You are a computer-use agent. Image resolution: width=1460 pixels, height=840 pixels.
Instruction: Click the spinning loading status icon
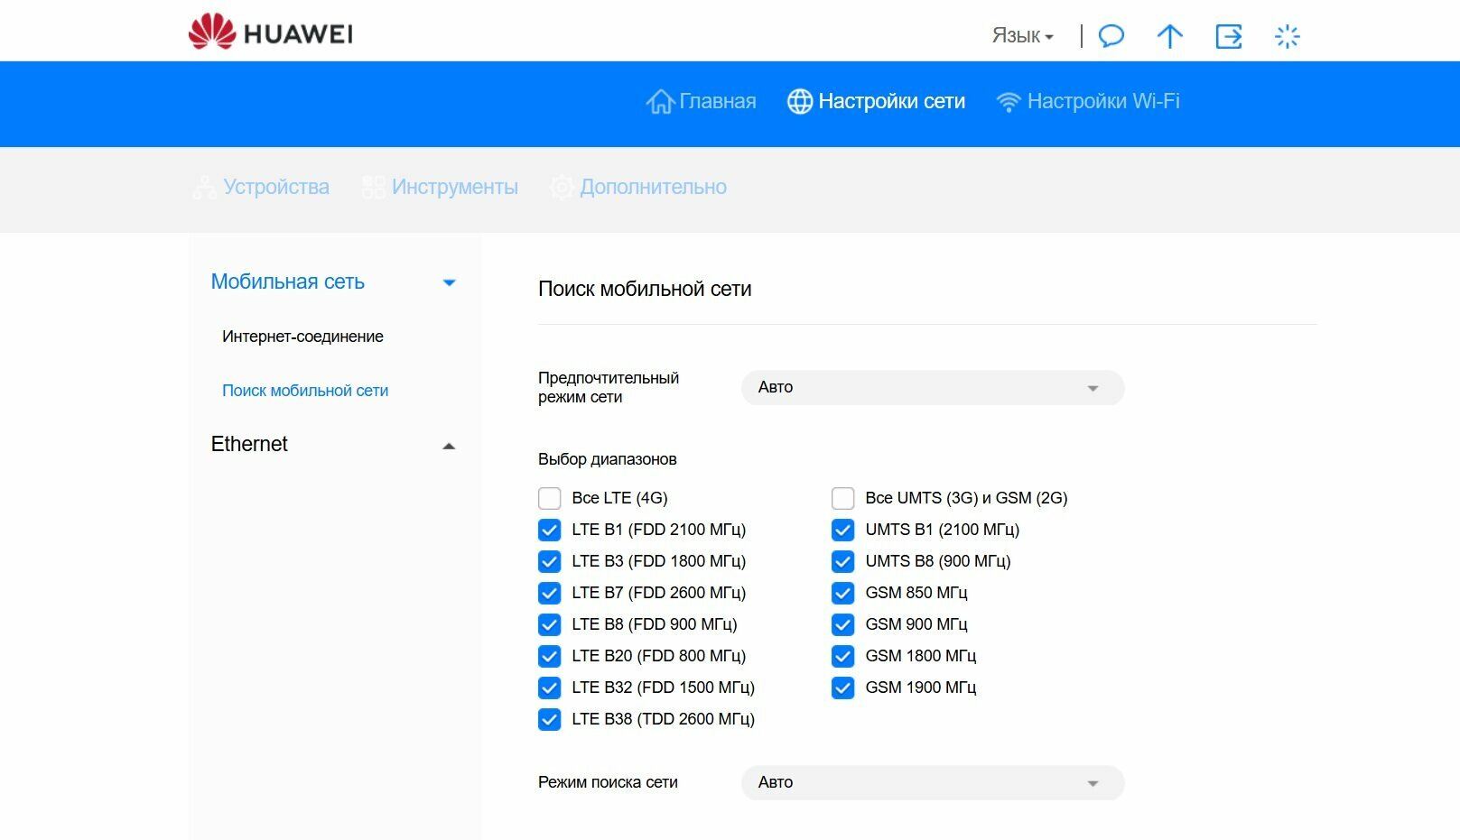coord(1287,36)
